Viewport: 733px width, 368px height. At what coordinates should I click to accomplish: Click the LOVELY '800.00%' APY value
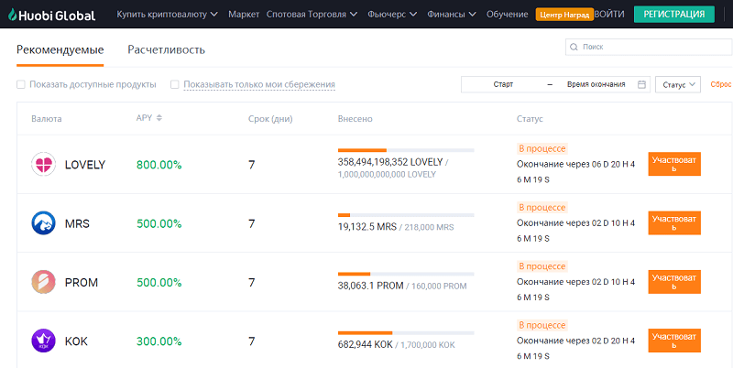(x=159, y=165)
